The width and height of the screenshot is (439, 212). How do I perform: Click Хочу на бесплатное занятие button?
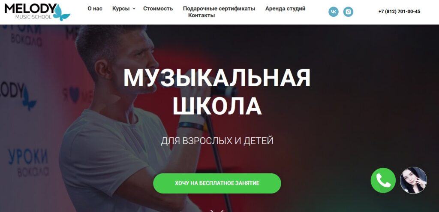tap(217, 183)
